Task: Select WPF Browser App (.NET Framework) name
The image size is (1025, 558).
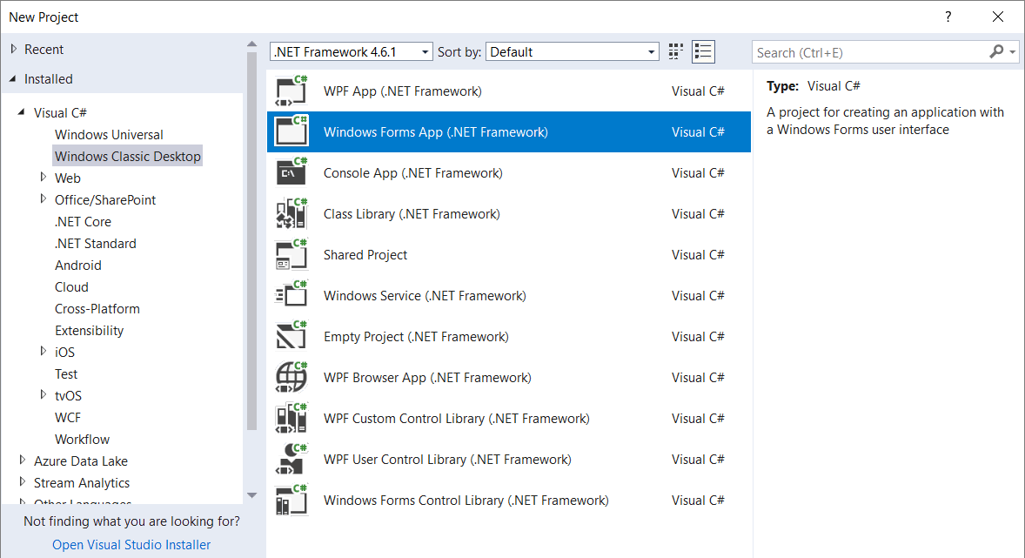Action: 427,378
